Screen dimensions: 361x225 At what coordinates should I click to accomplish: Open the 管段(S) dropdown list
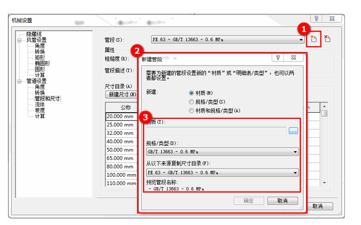(300, 40)
